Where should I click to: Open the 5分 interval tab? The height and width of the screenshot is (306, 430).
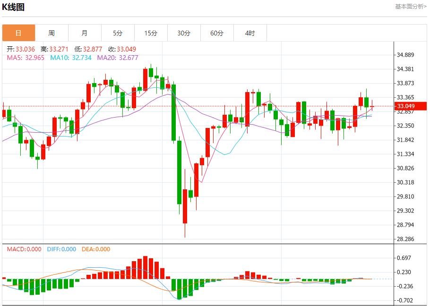tap(118, 33)
